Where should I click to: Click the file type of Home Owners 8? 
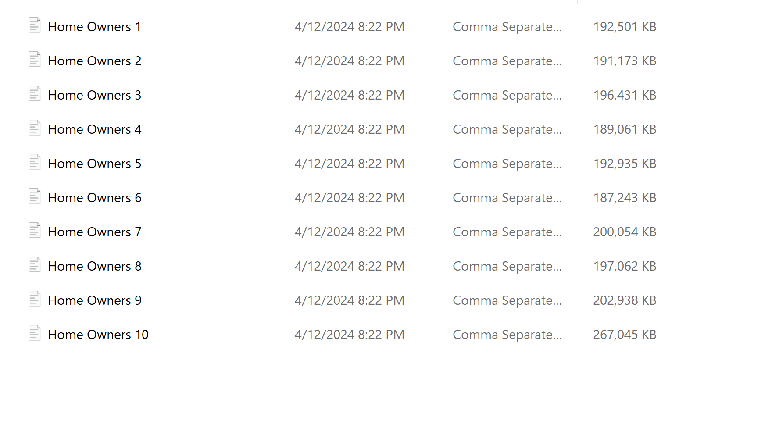click(x=507, y=266)
